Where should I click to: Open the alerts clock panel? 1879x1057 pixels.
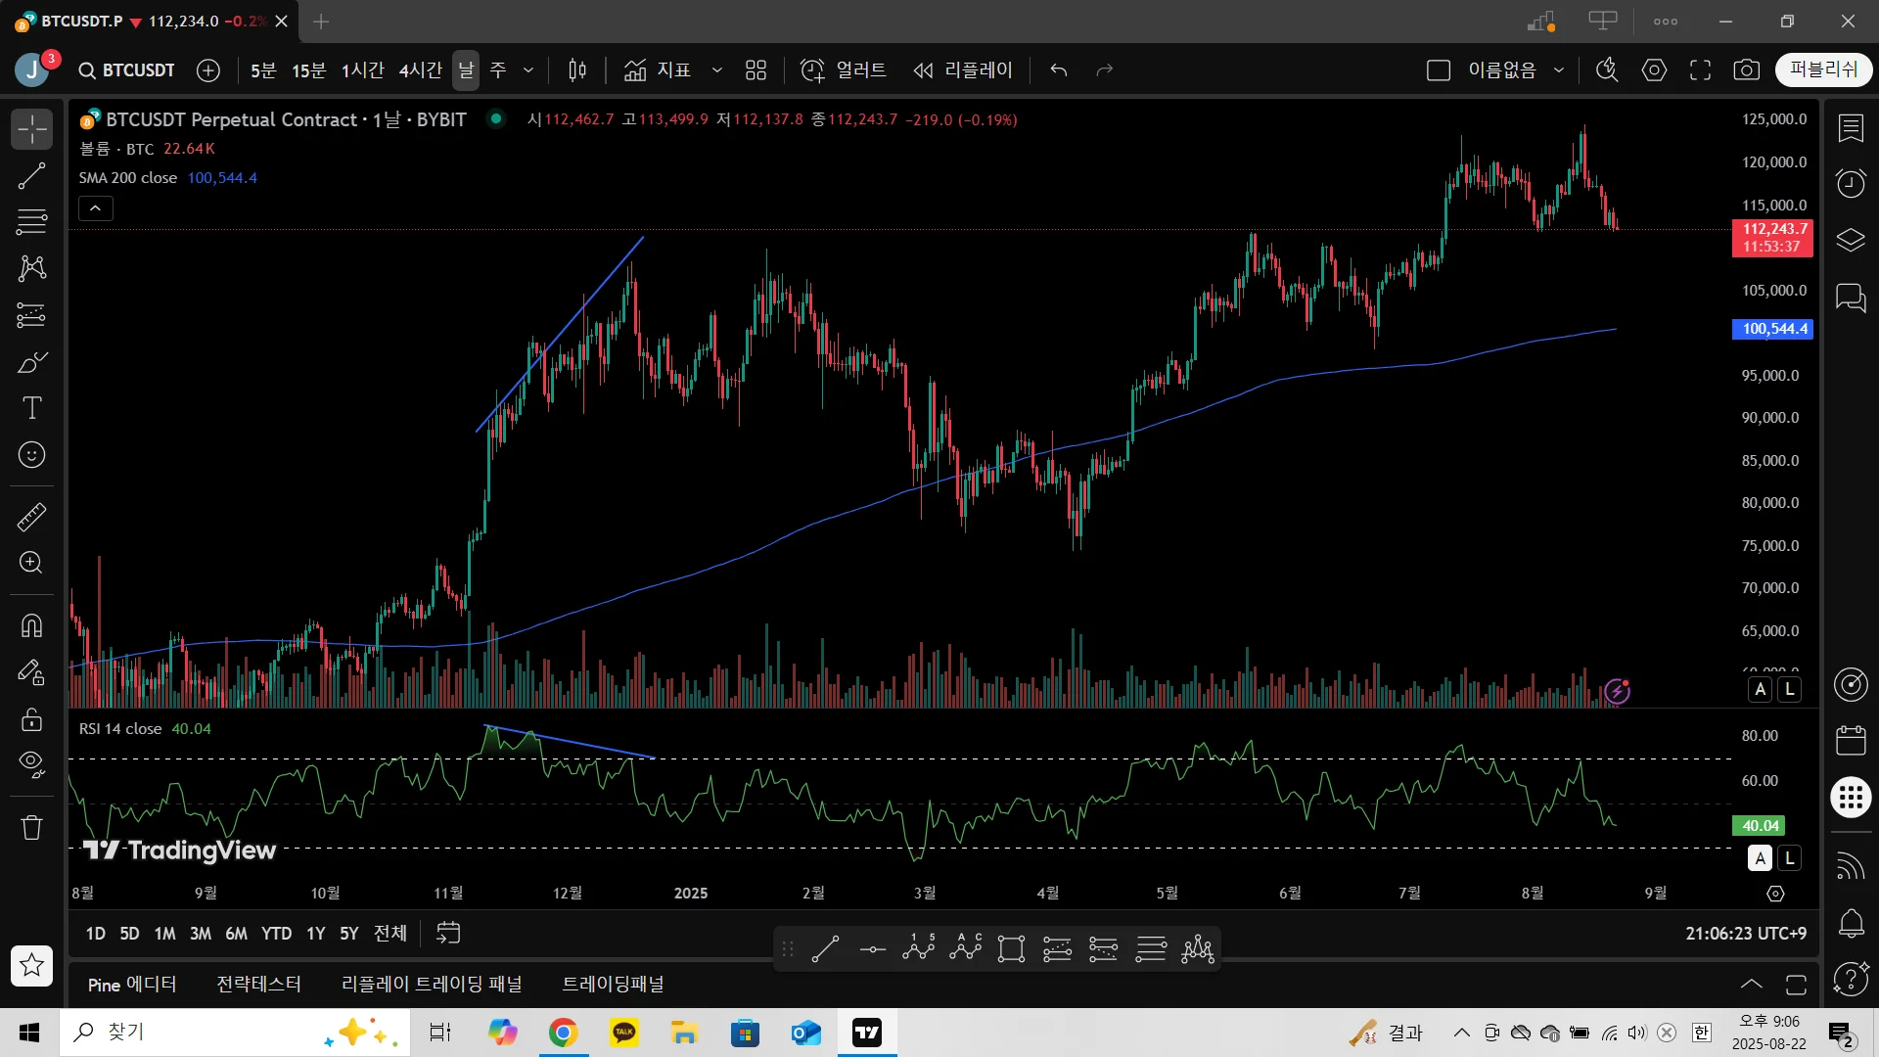coord(1850,183)
